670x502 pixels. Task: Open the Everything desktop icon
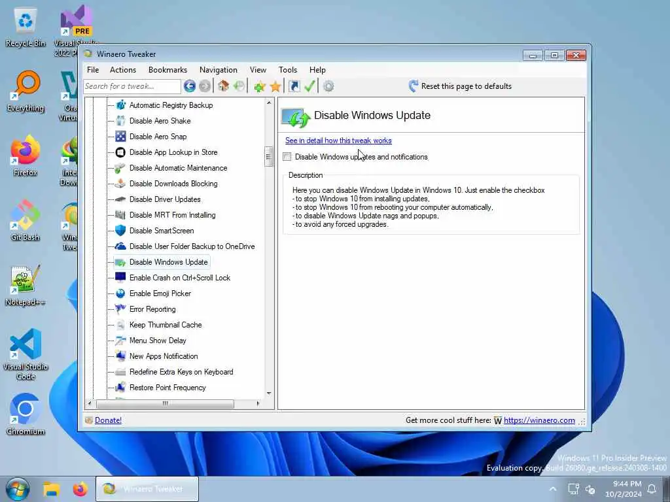click(x=26, y=92)
